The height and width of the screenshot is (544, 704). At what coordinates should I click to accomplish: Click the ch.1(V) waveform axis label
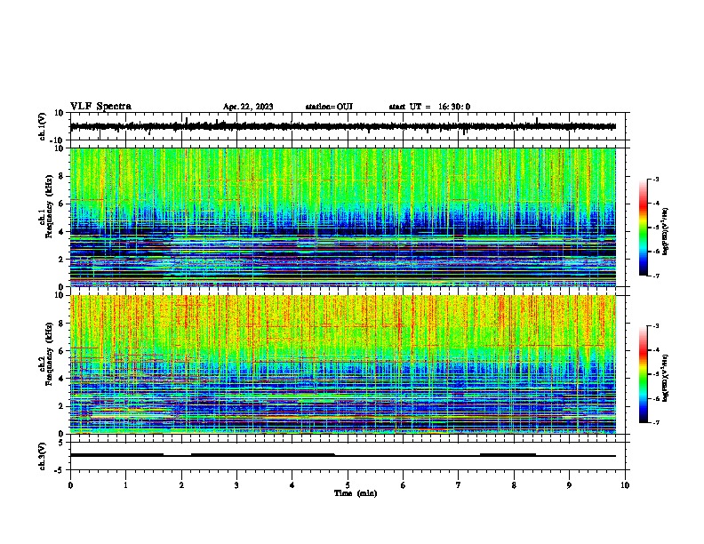point(42,126)
